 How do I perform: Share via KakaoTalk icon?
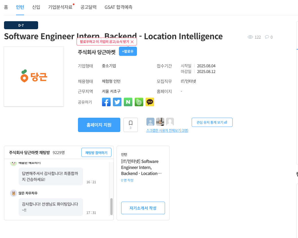pos(150,102)
